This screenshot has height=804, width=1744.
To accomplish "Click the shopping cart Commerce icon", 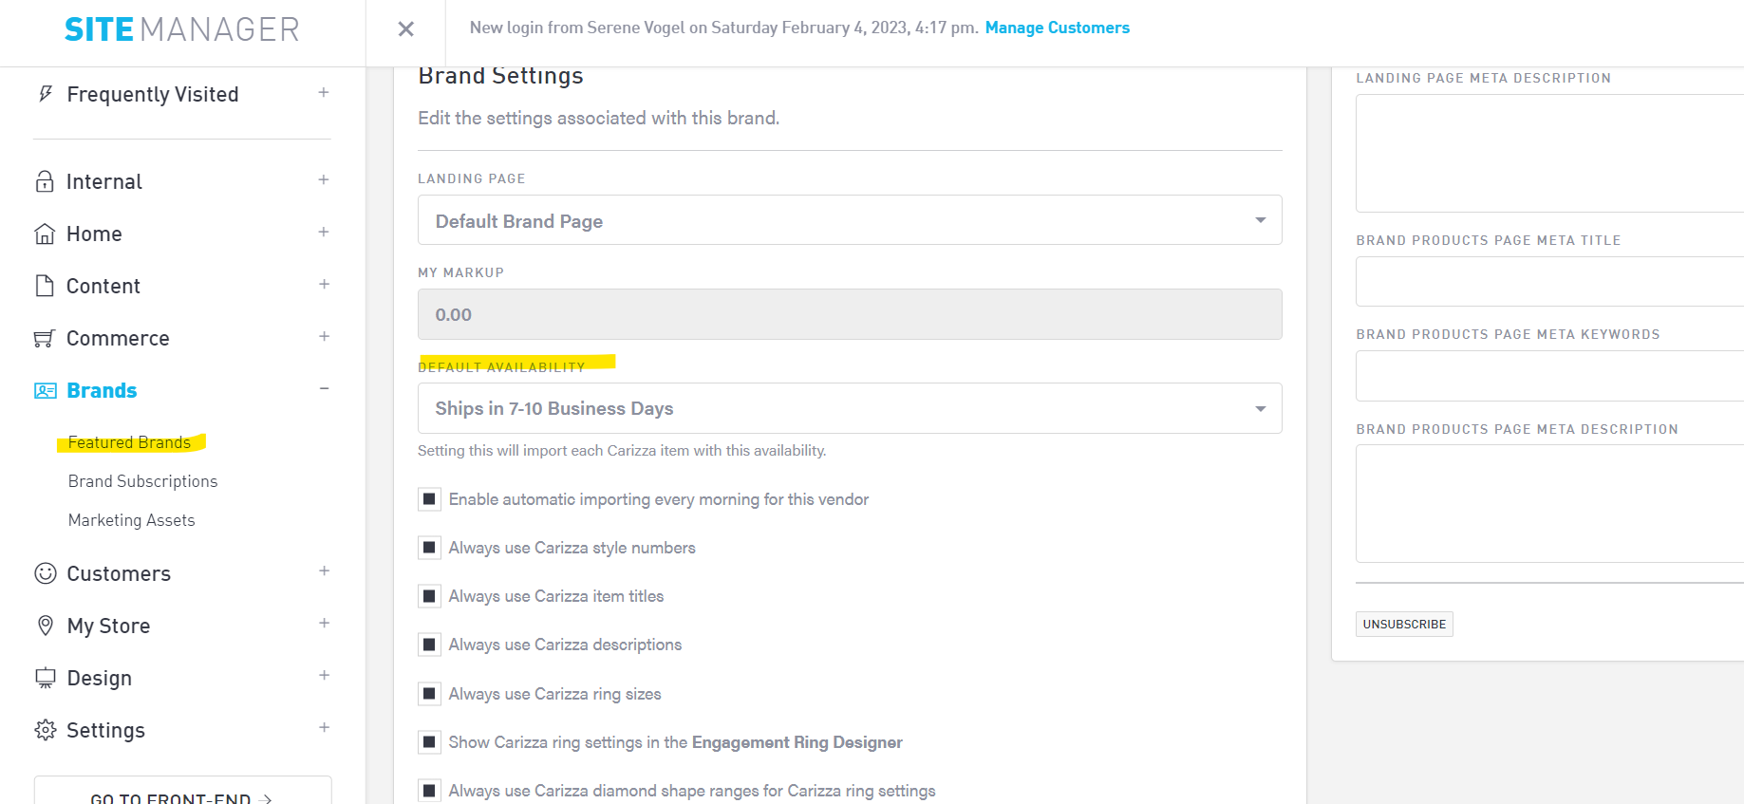I will coord(45,338).
